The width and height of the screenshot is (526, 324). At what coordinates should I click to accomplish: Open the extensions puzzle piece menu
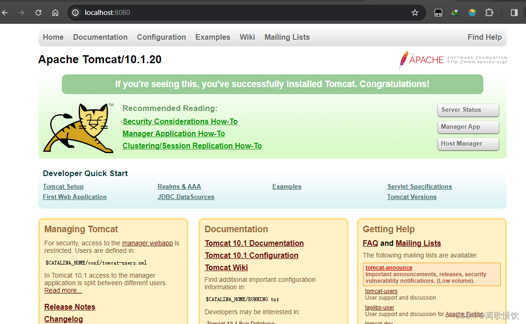[489, 13]
